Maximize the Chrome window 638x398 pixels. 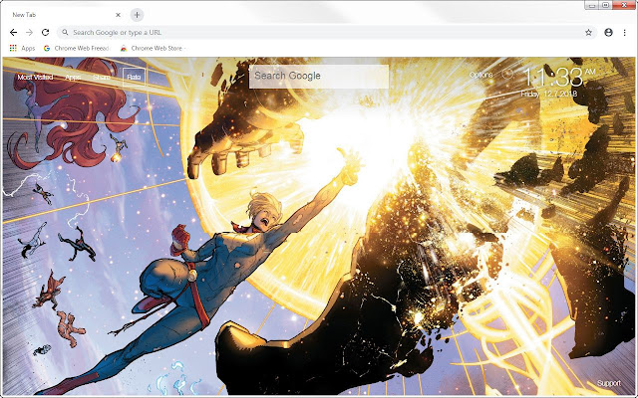tap(605, 5)
